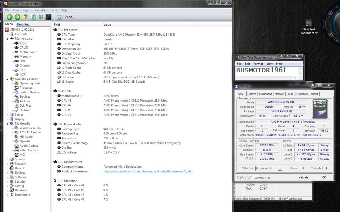Click the green Forward arrow in AIDA64 toolbar
The height and width of the screenshot is (212, 340).
point(17,17)
